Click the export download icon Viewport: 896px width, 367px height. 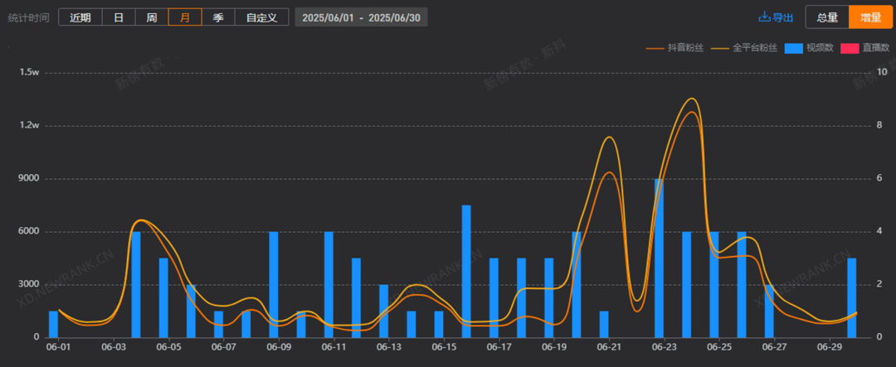(x=764, y=17)
